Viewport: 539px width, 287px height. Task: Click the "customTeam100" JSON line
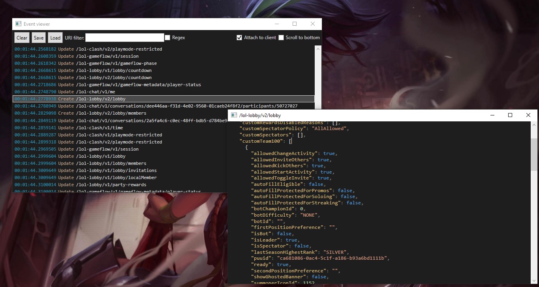pyautogui.click(x=265, y=141)
